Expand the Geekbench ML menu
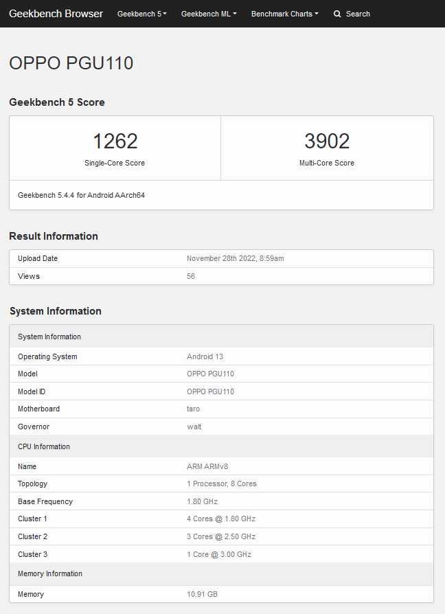Viewport: 445px width, 614px height. 209,14
